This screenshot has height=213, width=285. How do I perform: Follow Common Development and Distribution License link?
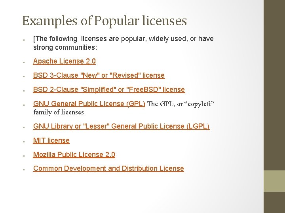108,168
